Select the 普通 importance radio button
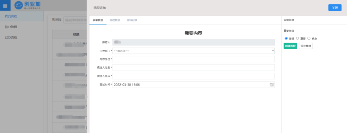Viewport: 347px width, 133px height. pos(286,38)
